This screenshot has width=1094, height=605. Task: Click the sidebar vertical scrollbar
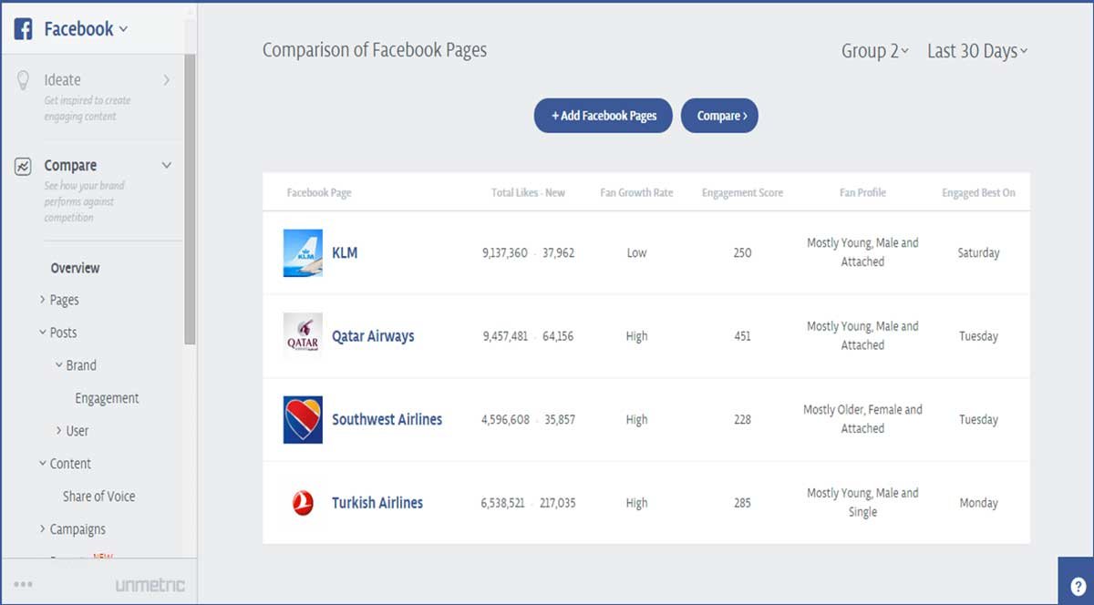[190, 199]
